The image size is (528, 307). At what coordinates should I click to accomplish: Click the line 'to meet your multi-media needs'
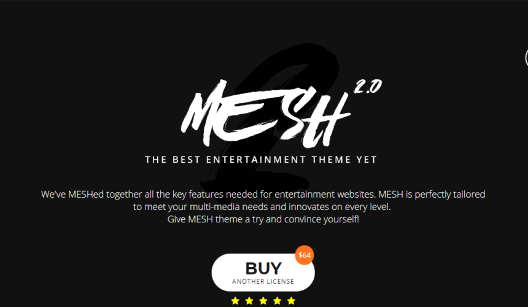(262, 207)
